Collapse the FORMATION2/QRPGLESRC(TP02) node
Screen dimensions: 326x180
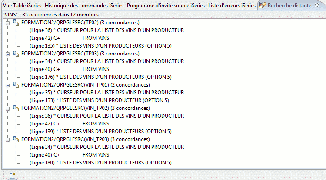point(7,23)
